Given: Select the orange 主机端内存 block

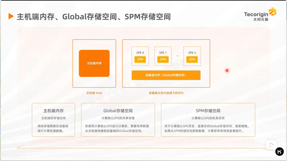Looking at the screenshot, I should 94,63.
